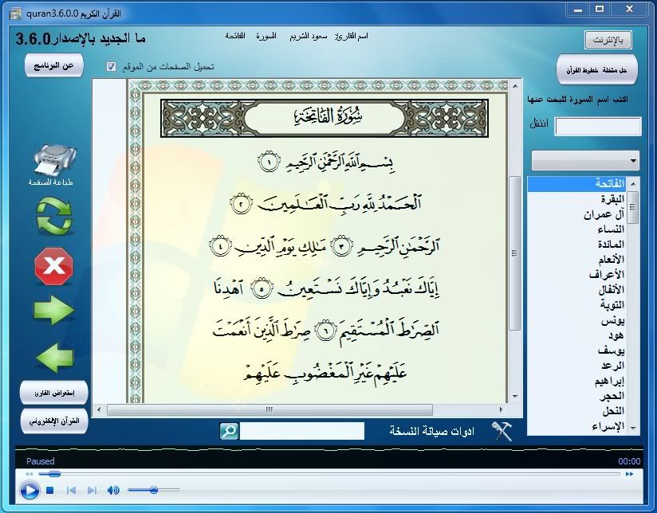Image resolution: width=657 pixels, height=513 pixels.
Task: Select إبراهيم in the surah list
Action: point(576,381)
